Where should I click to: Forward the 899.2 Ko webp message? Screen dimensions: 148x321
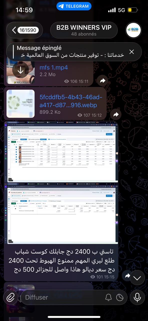(x=116, y=114)
